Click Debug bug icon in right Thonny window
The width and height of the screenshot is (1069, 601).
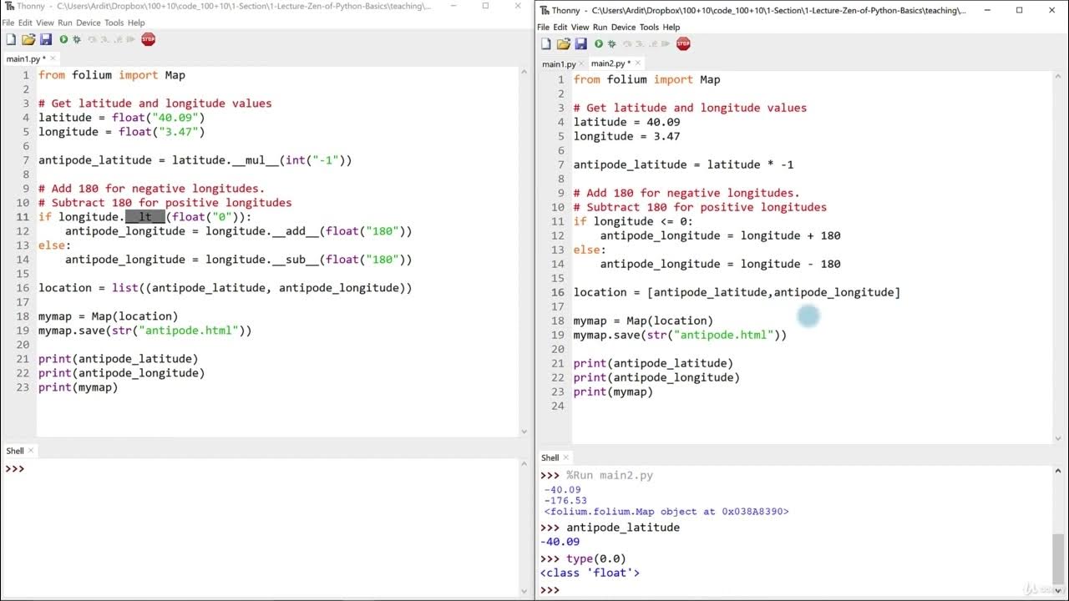612,43
